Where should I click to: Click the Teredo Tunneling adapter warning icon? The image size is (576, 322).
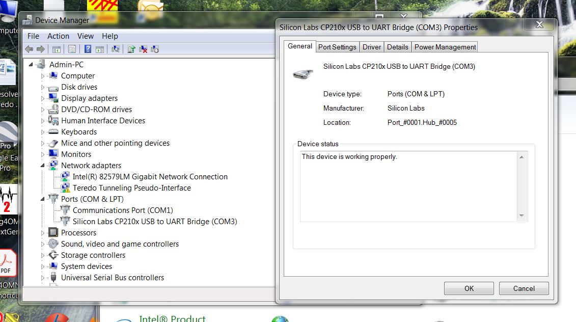click(x=65, y=188)
